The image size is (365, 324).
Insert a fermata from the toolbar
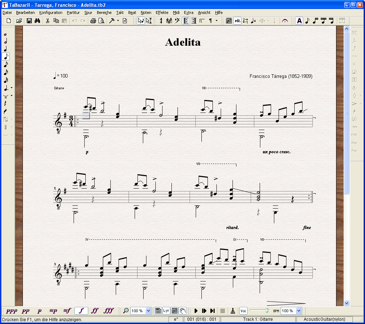285,21
